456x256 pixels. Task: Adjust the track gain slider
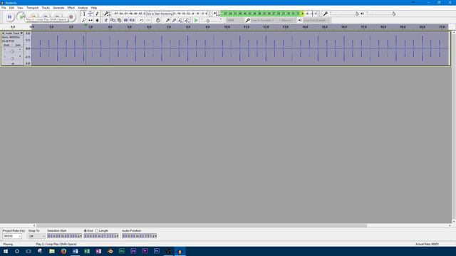(12, 51)
